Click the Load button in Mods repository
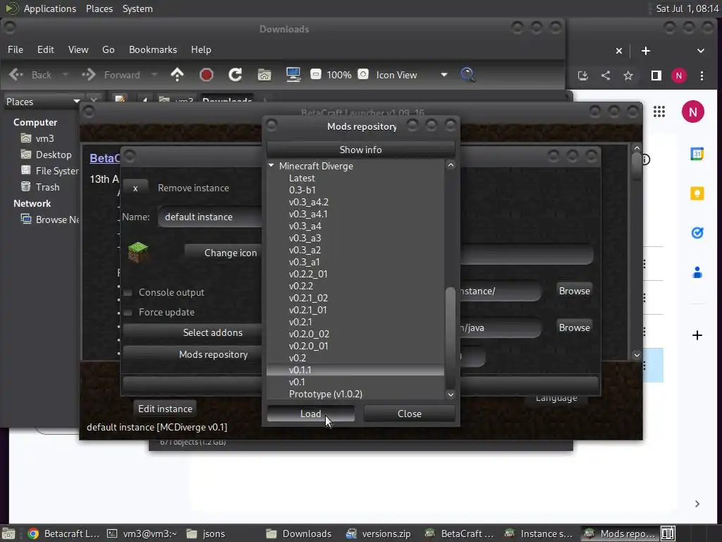Viewport: 722px width, 542px height. 311,414
